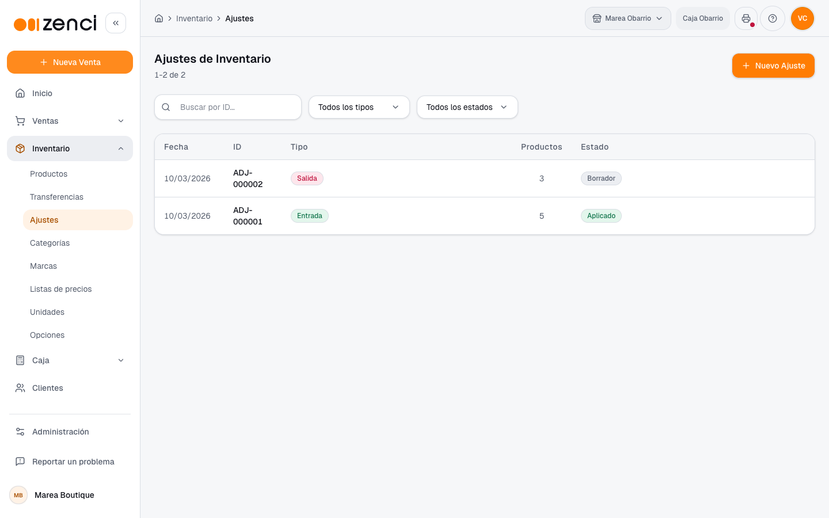Click the Entrada type badge
This screenshot has height=518, width=829.
310,216
